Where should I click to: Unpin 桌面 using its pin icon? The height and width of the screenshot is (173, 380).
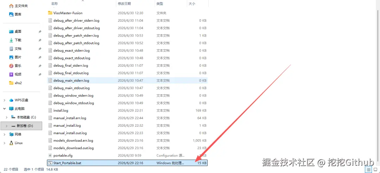pos(40,32)
